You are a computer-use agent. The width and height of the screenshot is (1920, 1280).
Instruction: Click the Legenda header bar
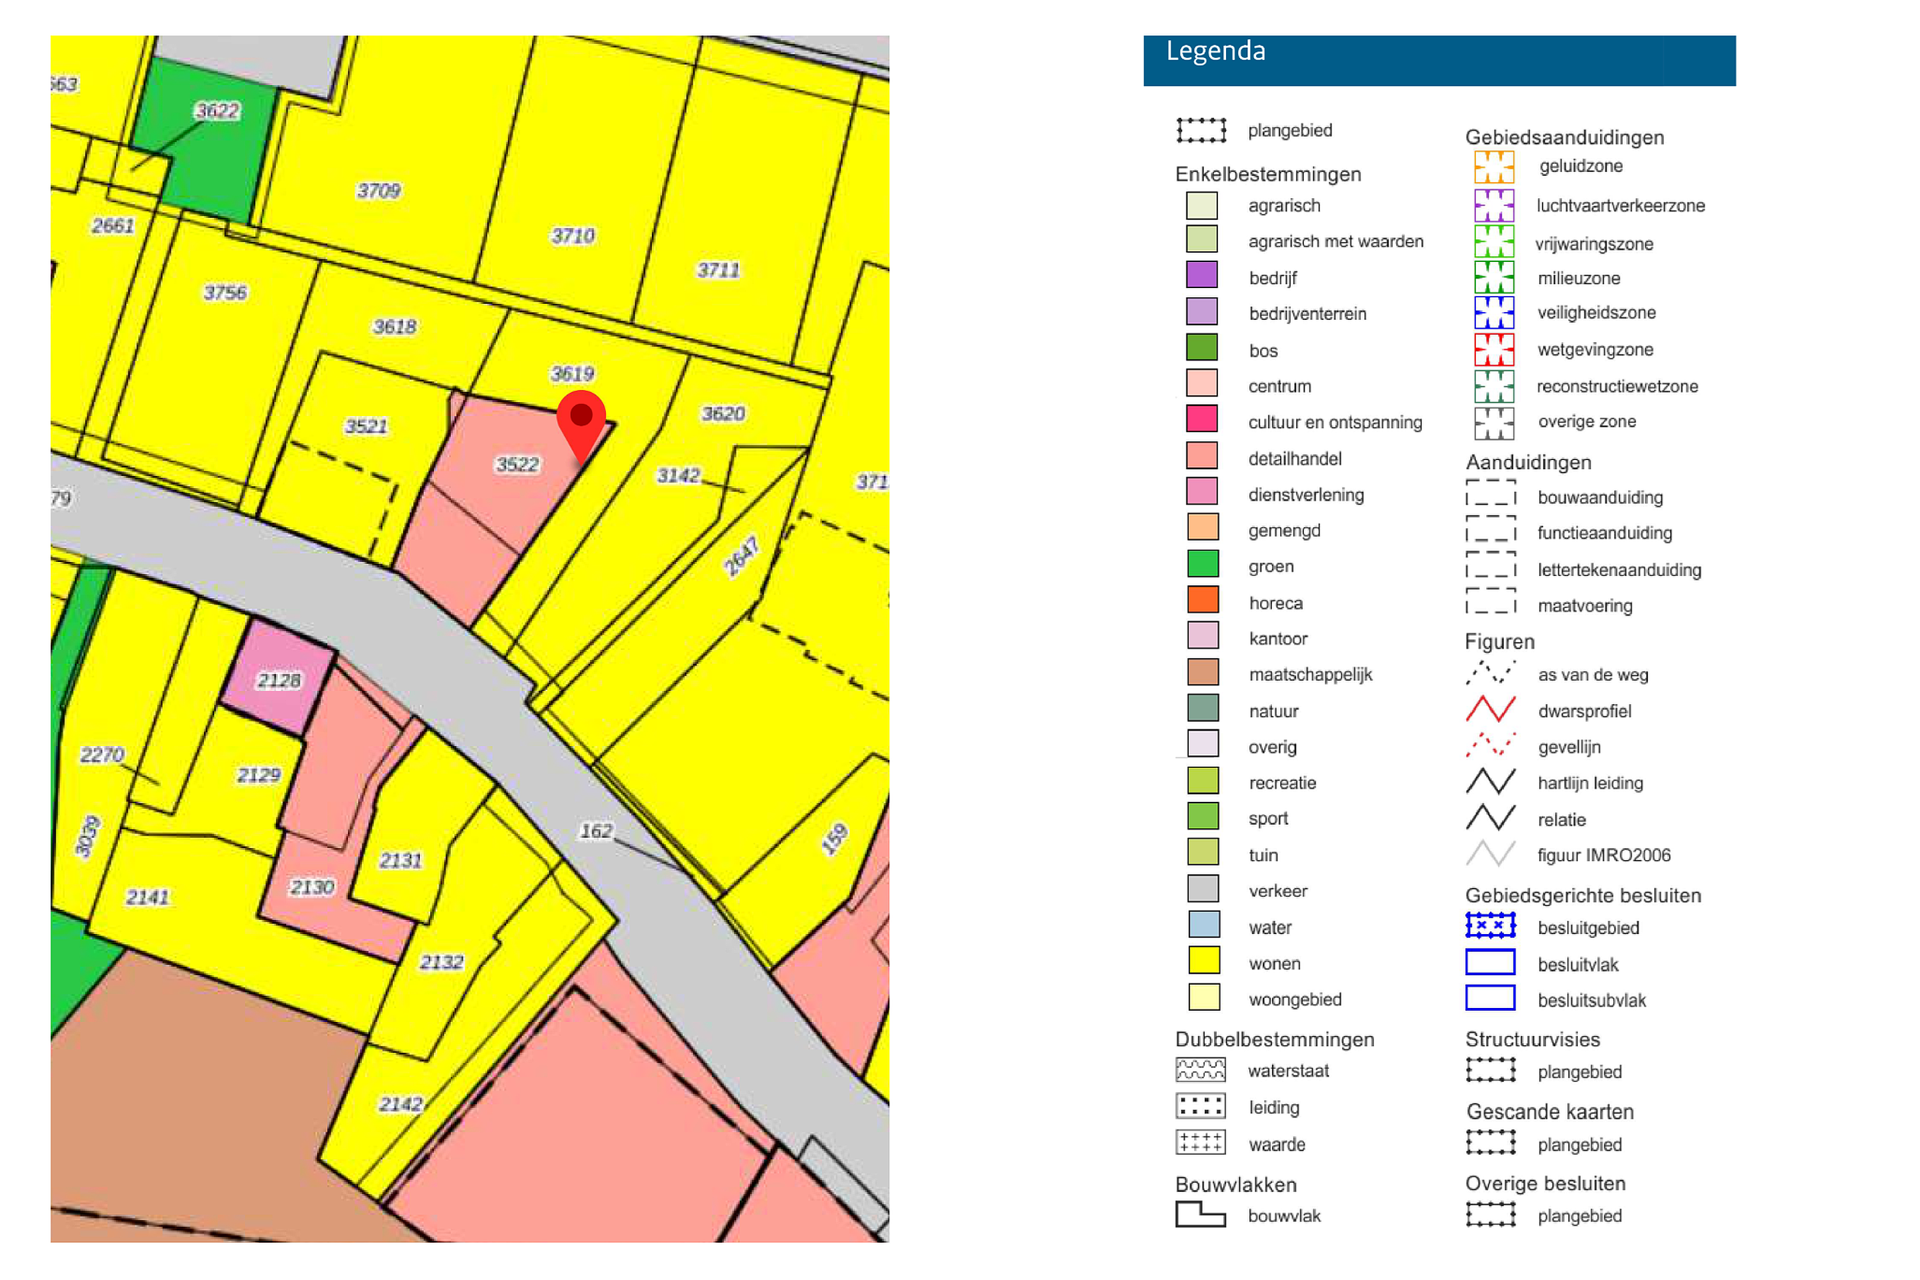(x=1439, y=59)
